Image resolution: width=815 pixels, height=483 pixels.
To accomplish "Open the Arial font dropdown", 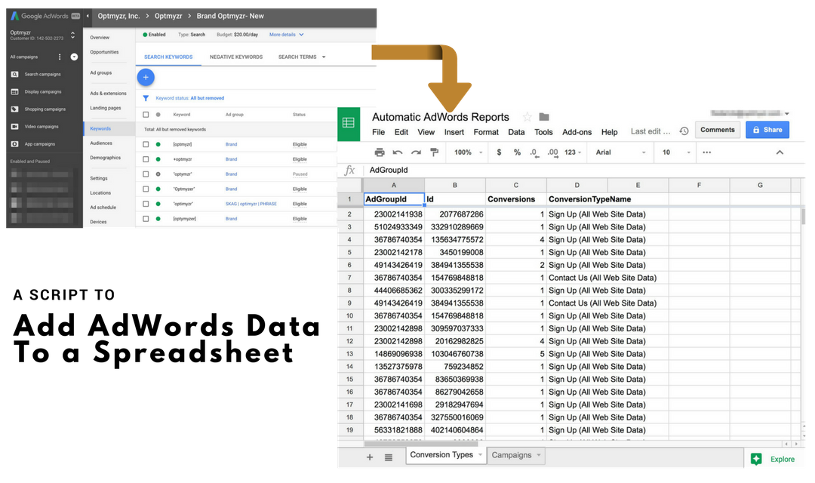I will coord(620,152).
